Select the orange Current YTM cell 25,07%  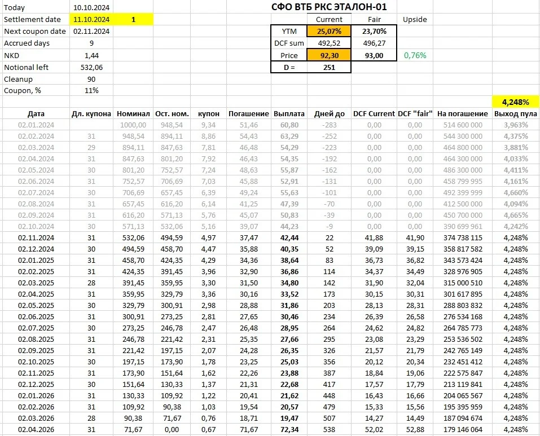coord(329,32)
